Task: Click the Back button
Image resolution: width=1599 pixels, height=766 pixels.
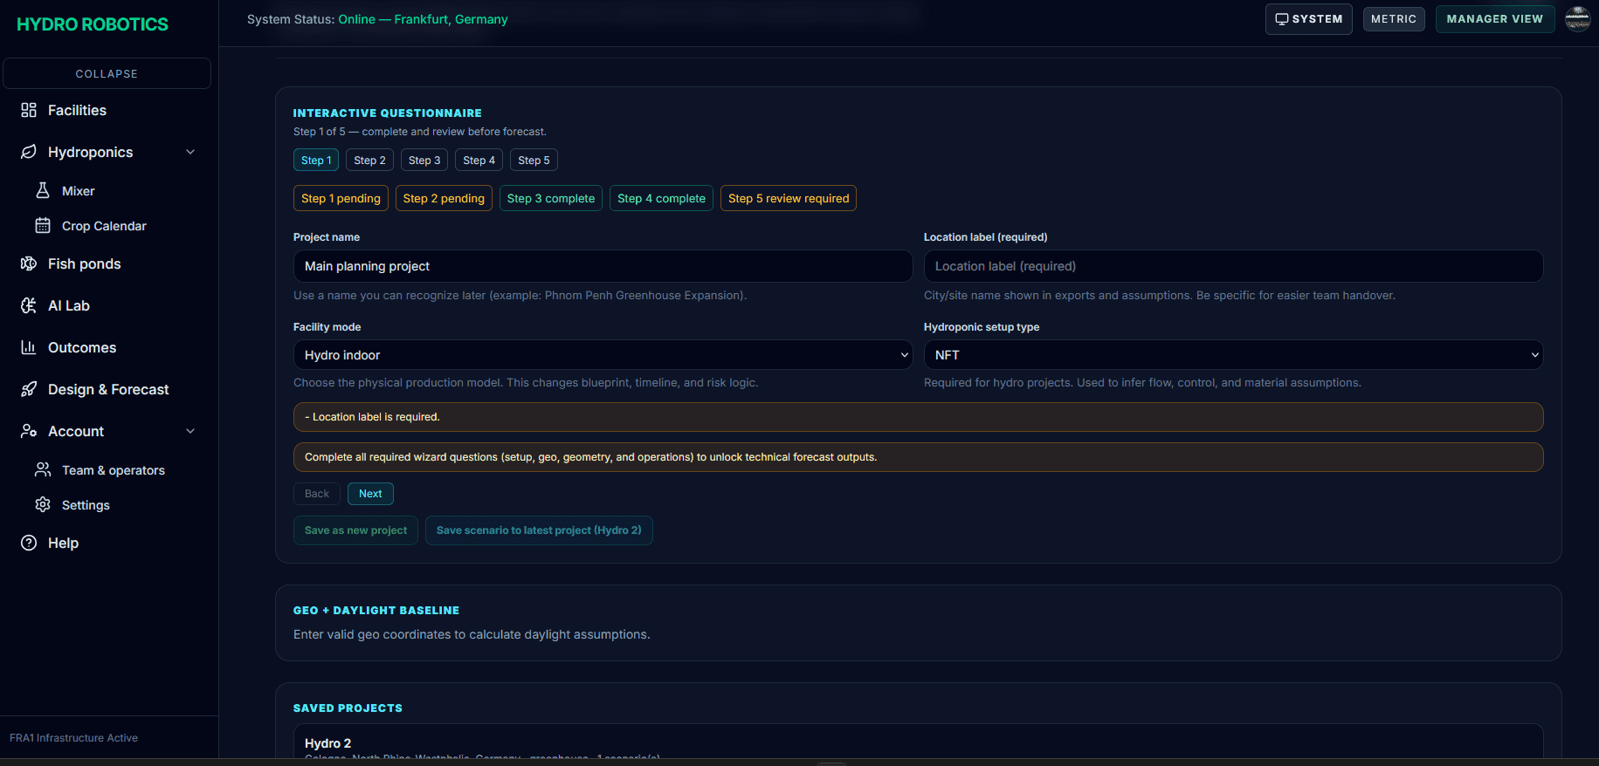Action: 317,494
